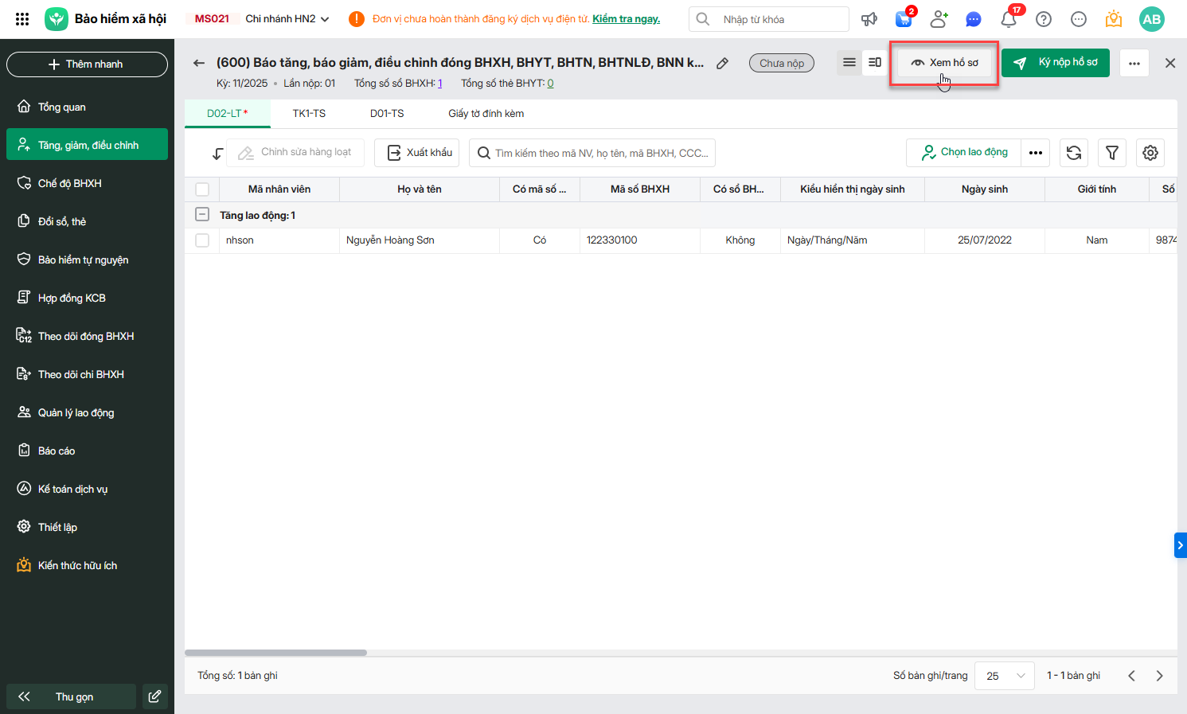
Task: Open the help question mark icon
Action: point(1044,19)
